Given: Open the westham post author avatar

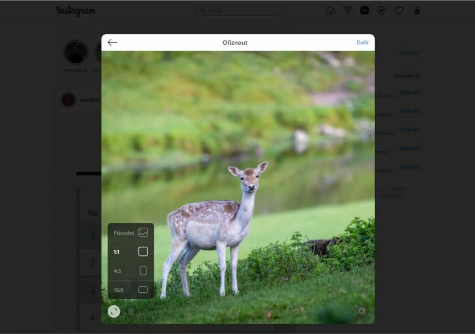Looking at the screenshot, I should pyautogui.click(x=68, y=100).
